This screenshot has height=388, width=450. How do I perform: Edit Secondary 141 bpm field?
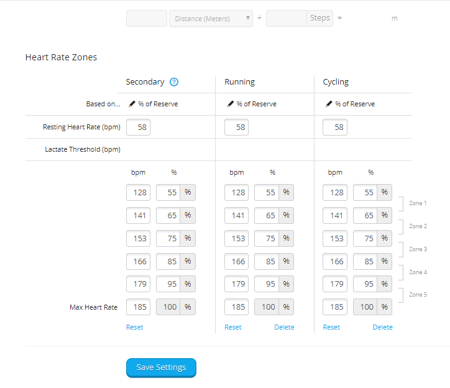[x=138, y=215]
